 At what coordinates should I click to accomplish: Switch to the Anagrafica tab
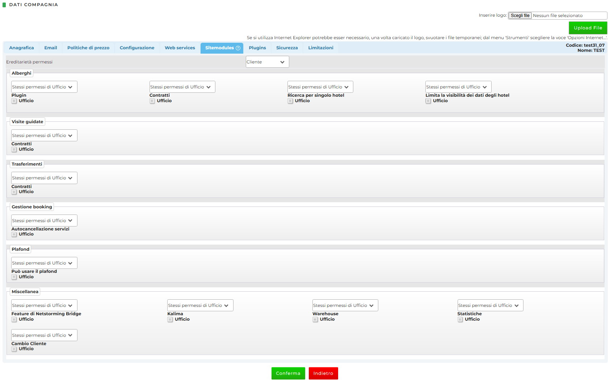pos(21,48)
